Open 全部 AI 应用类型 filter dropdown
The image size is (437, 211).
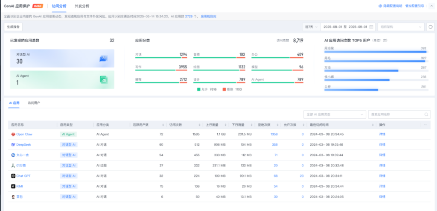[x=335, y=114]
